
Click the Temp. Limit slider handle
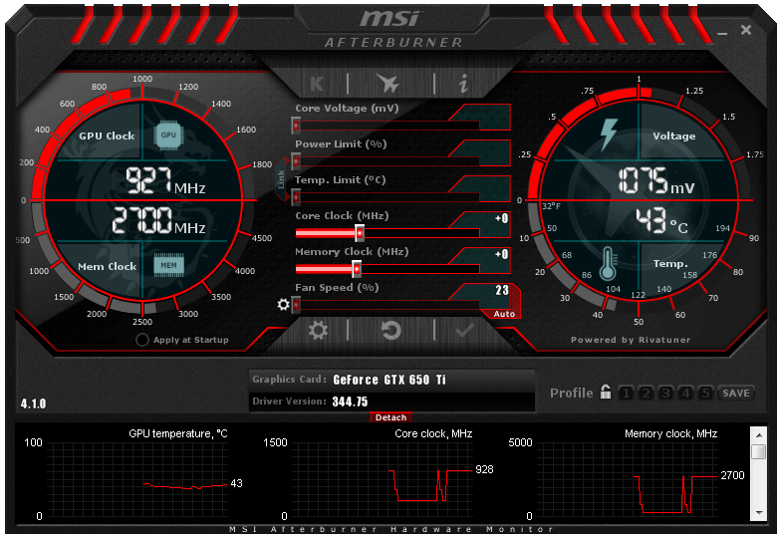296,197
